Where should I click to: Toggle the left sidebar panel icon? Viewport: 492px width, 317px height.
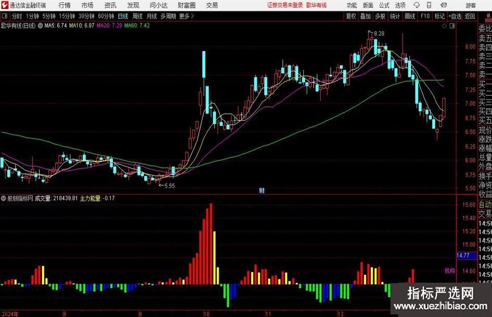click(x=4, y=16)
